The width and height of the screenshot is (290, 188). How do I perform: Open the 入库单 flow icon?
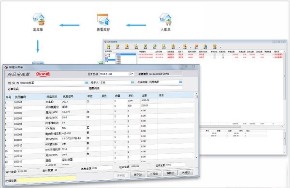coord(165,19)
